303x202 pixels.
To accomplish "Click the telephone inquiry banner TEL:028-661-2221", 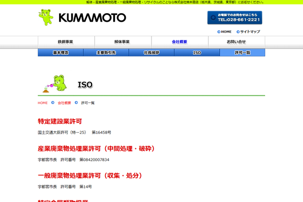I will [x=235, y=18].
